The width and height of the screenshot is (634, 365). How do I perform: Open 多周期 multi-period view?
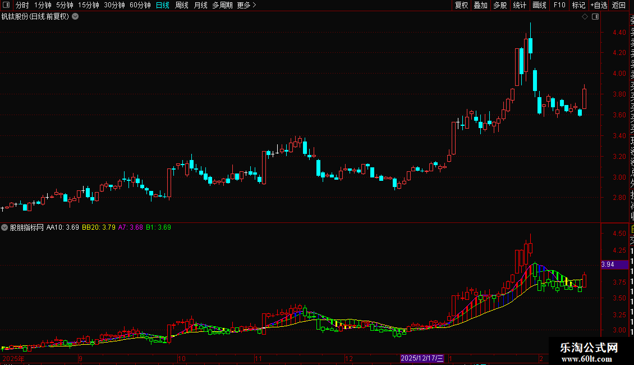(222, 5)
